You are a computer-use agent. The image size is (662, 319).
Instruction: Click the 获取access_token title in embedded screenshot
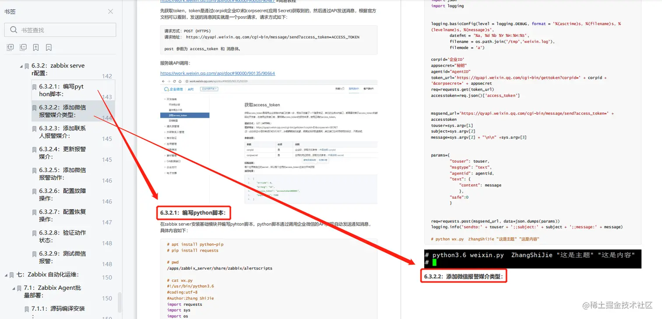[262, 105]
